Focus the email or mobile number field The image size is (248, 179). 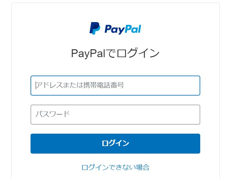tap(115, 86)
